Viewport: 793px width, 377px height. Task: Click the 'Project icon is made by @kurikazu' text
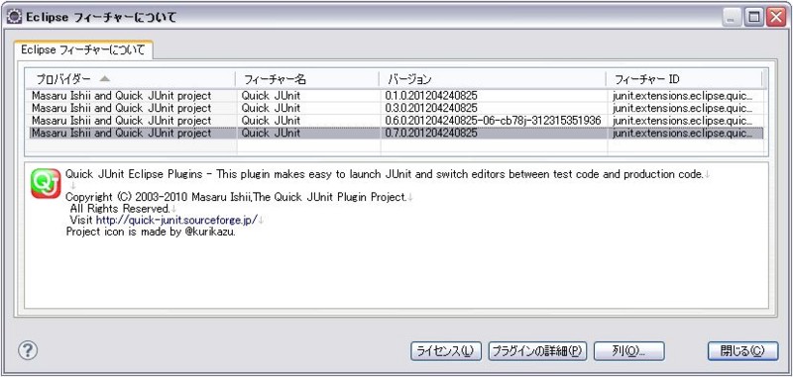click(x=151, y=233)
